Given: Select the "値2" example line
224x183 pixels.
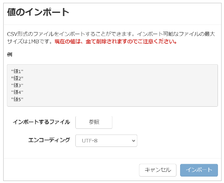Looking at the screenshot, I should (17, 78).
